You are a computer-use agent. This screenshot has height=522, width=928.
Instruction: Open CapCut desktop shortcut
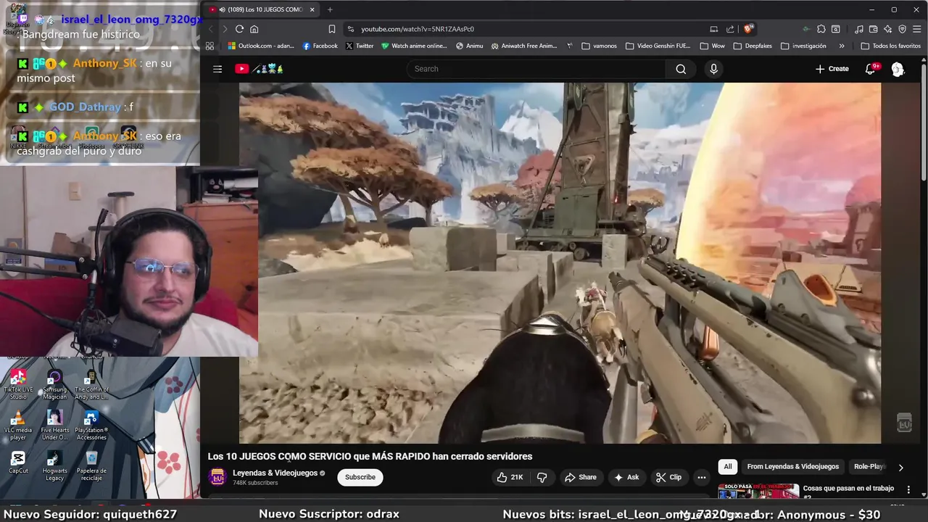(18, 463)
